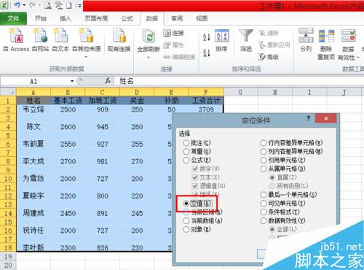Select the Blanks (空值) radio option

[x=186, y=203]
